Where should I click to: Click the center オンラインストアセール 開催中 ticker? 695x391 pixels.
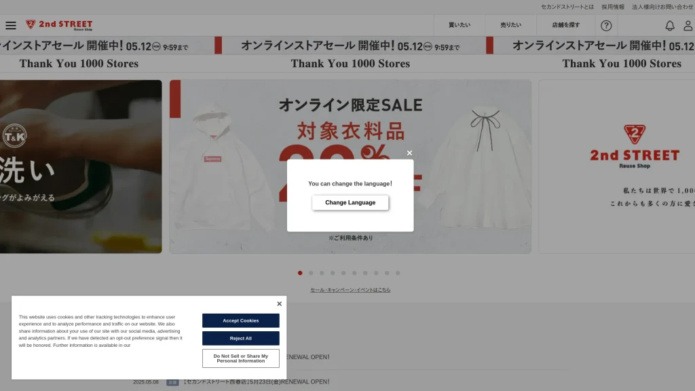pyautogui.click(x=350, y=45)
